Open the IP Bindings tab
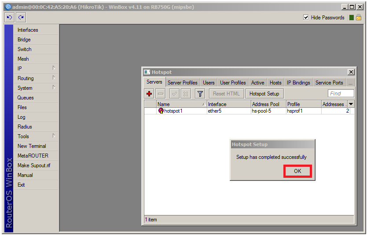Image resolution: width=367 pixels, height=235 pixels. 298,83
